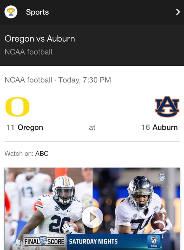Expand Sports with the right chevron
This screenshot has height=250, width=184.
coord(178,12)
